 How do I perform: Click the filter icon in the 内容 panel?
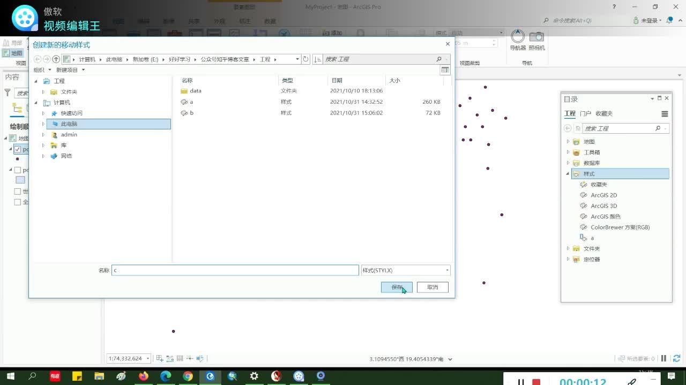[9, 92]
